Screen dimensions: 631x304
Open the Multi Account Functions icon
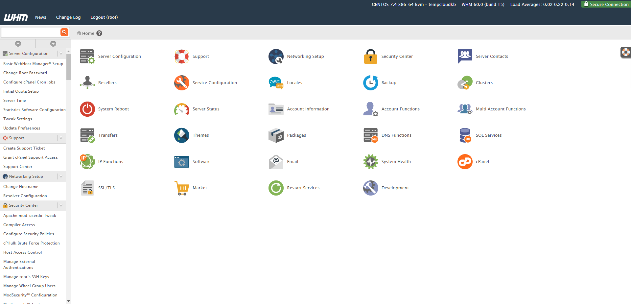[465, 109]
